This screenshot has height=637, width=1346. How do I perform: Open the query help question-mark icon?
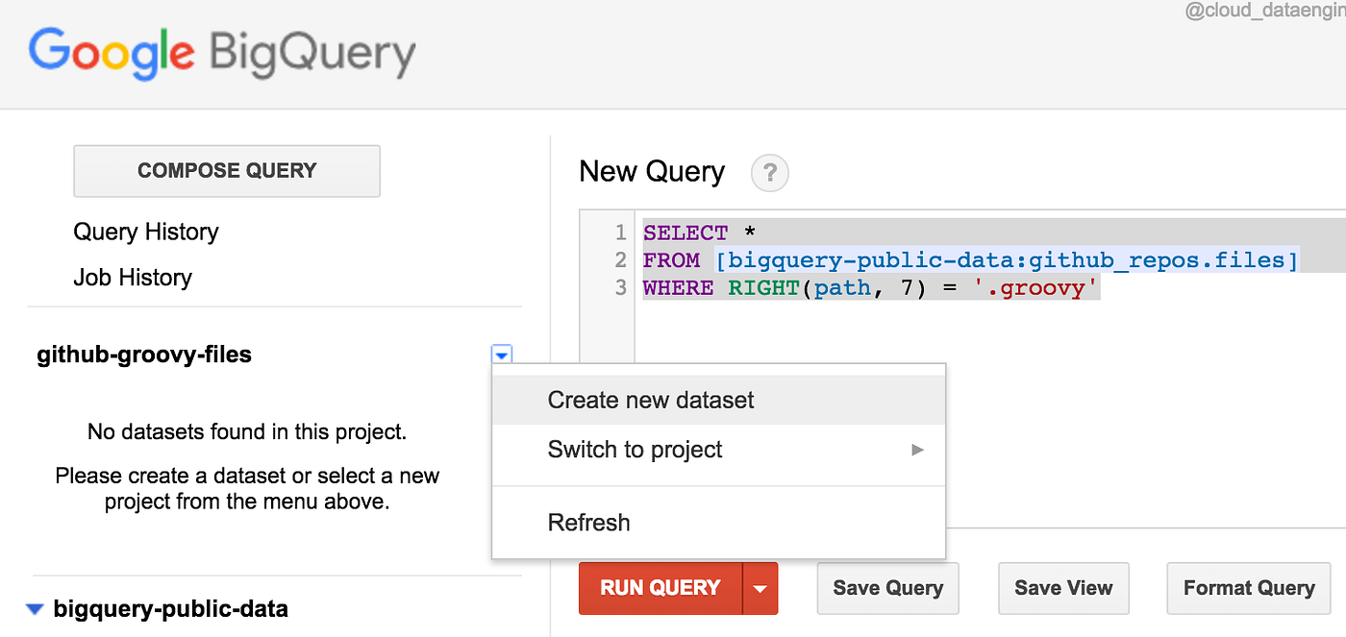click(x=769, y=174)
